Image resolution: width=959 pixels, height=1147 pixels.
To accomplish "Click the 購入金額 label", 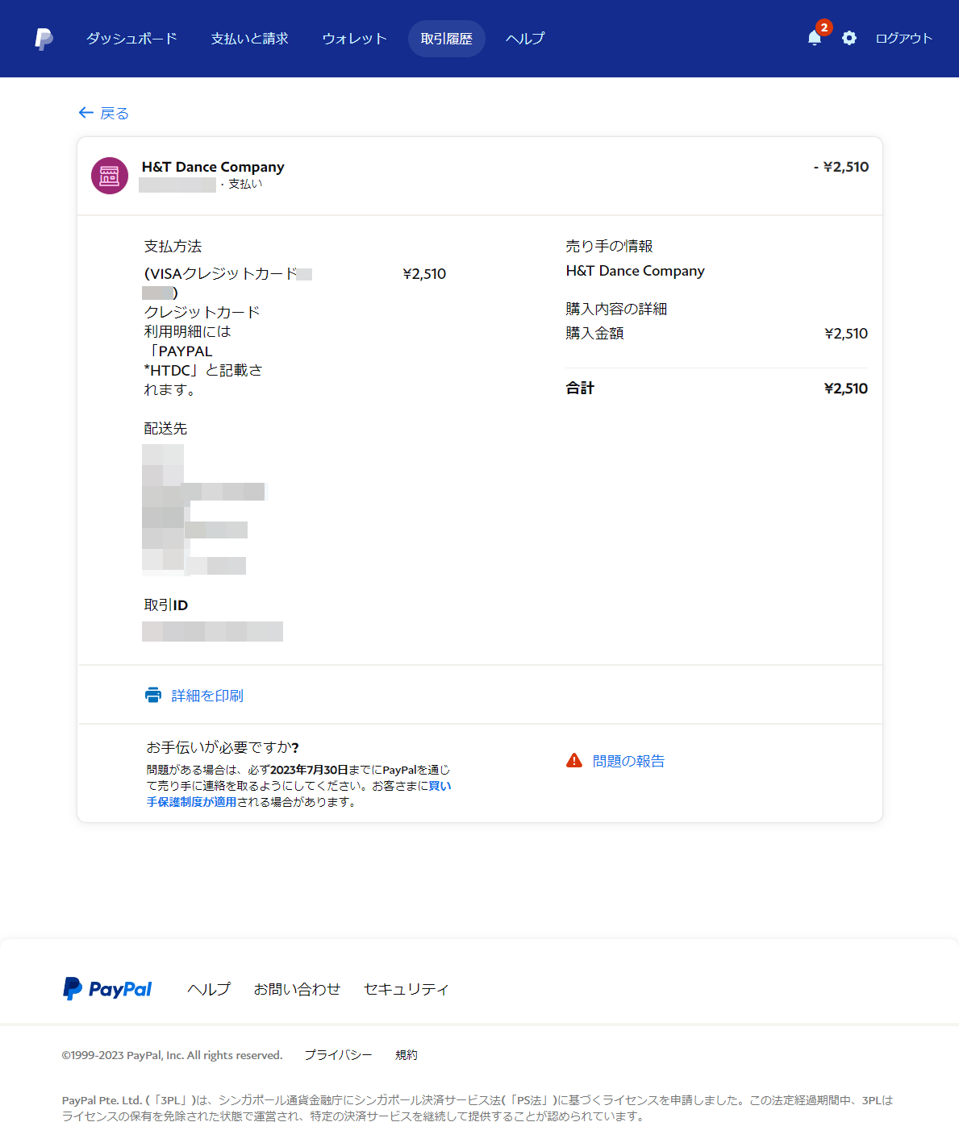I will [x=594, y=333].
